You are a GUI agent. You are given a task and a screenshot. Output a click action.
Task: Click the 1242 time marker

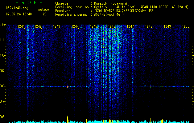(38, 26)
